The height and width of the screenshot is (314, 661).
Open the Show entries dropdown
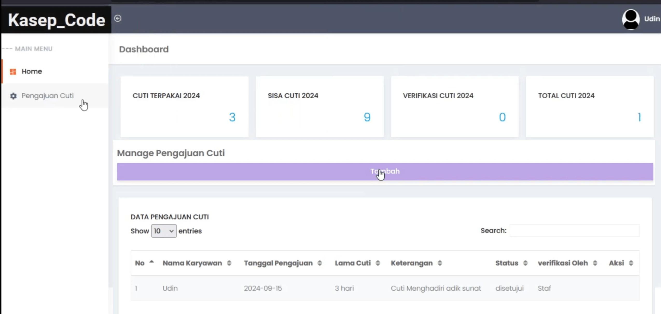[164, 231]
